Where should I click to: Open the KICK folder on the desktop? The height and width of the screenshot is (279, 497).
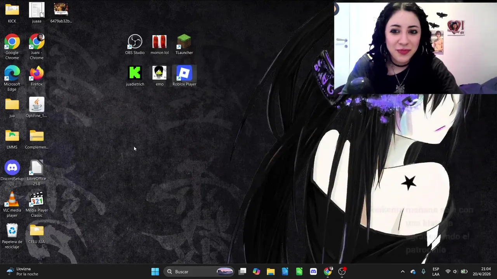point(12,13)
